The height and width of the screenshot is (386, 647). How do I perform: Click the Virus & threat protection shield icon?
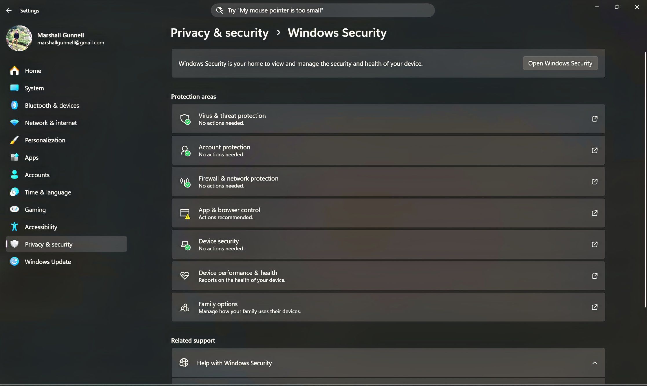tap(185, 119)
